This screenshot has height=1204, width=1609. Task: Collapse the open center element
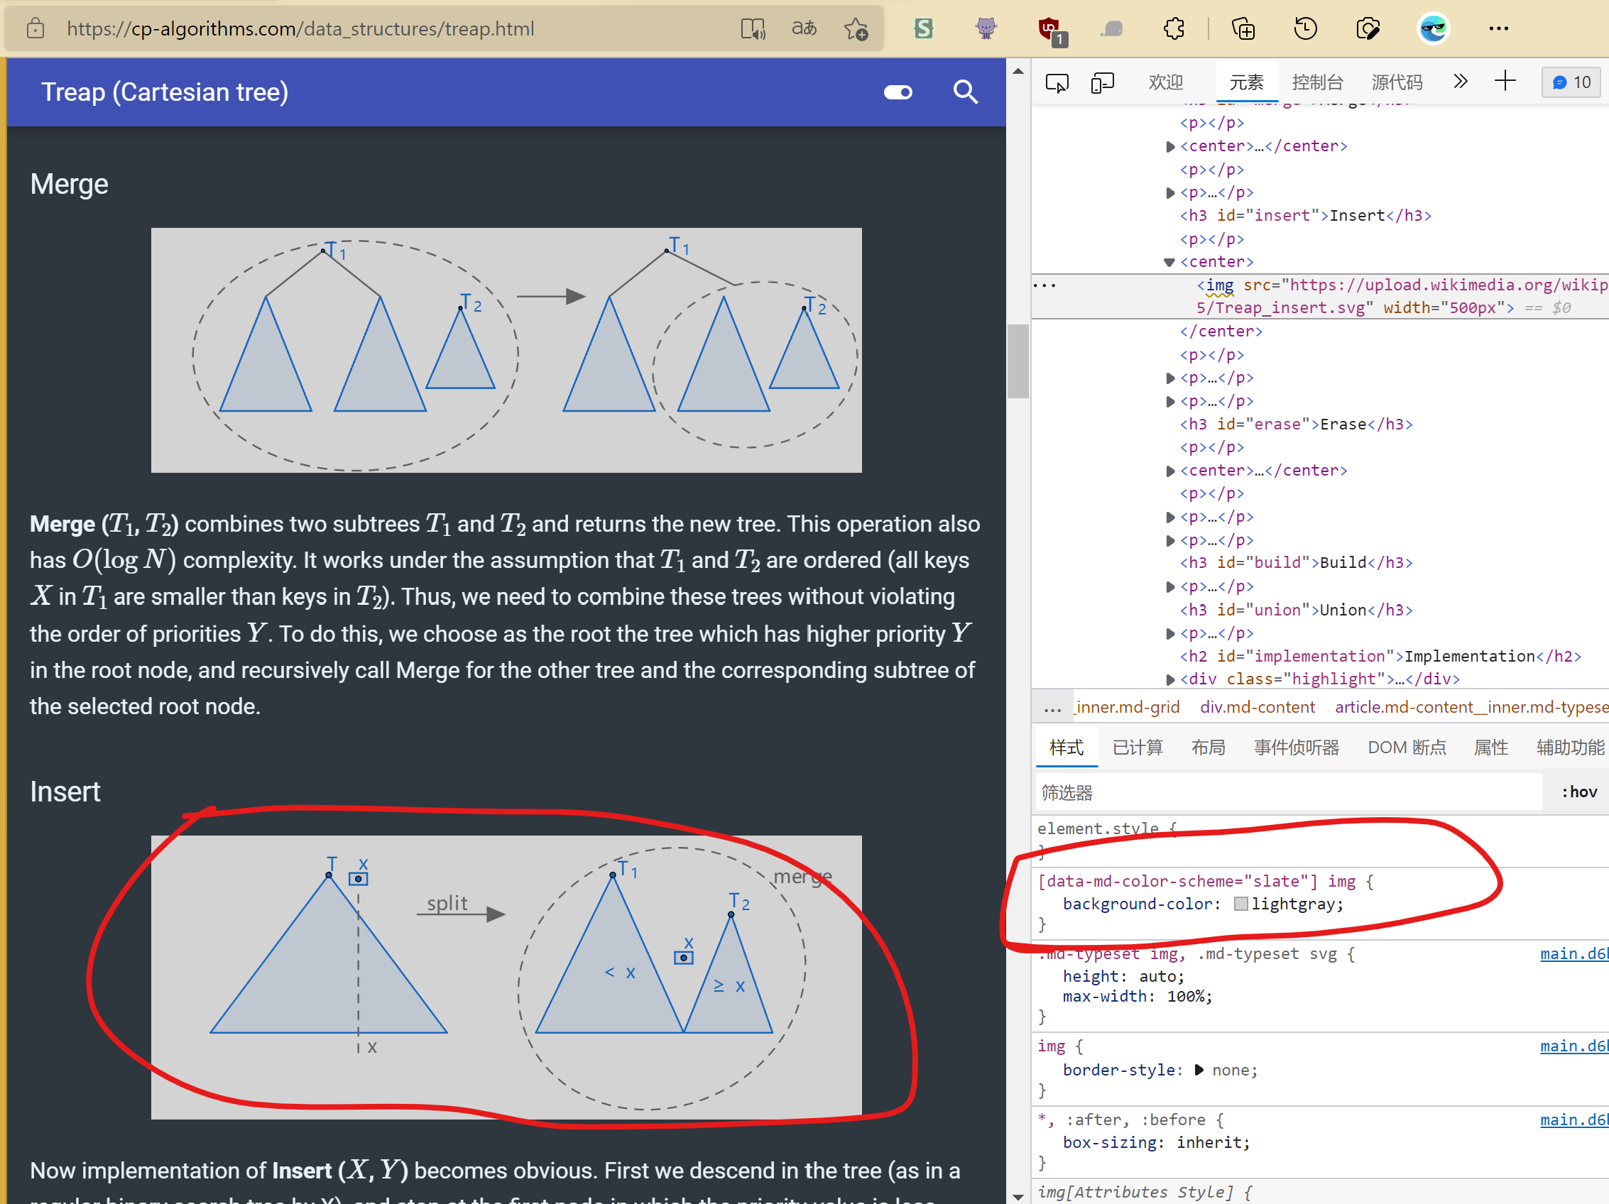[1169, 263]
